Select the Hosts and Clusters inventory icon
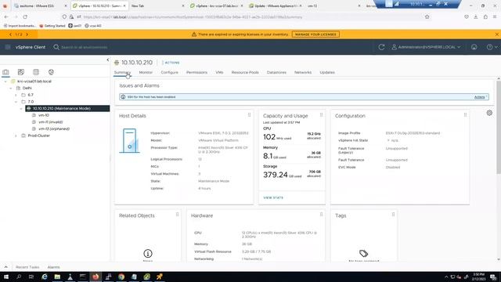 (5, 72)
